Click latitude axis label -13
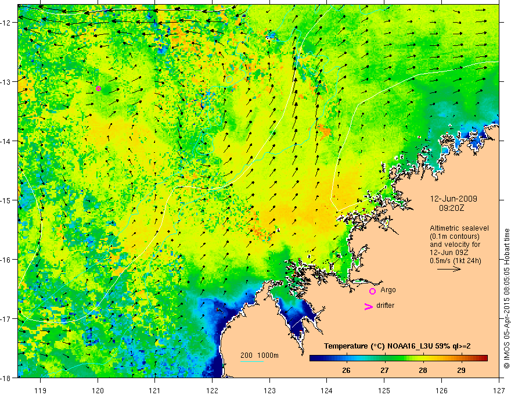The image size is (511, 395). [x=6, y=82]
